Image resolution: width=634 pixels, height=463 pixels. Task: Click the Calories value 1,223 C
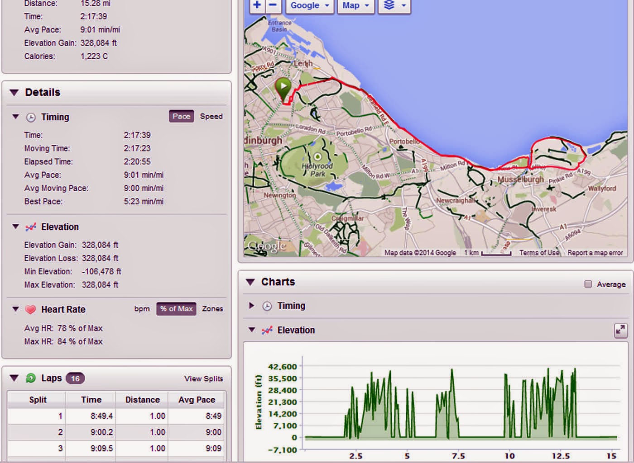[94, 57]
